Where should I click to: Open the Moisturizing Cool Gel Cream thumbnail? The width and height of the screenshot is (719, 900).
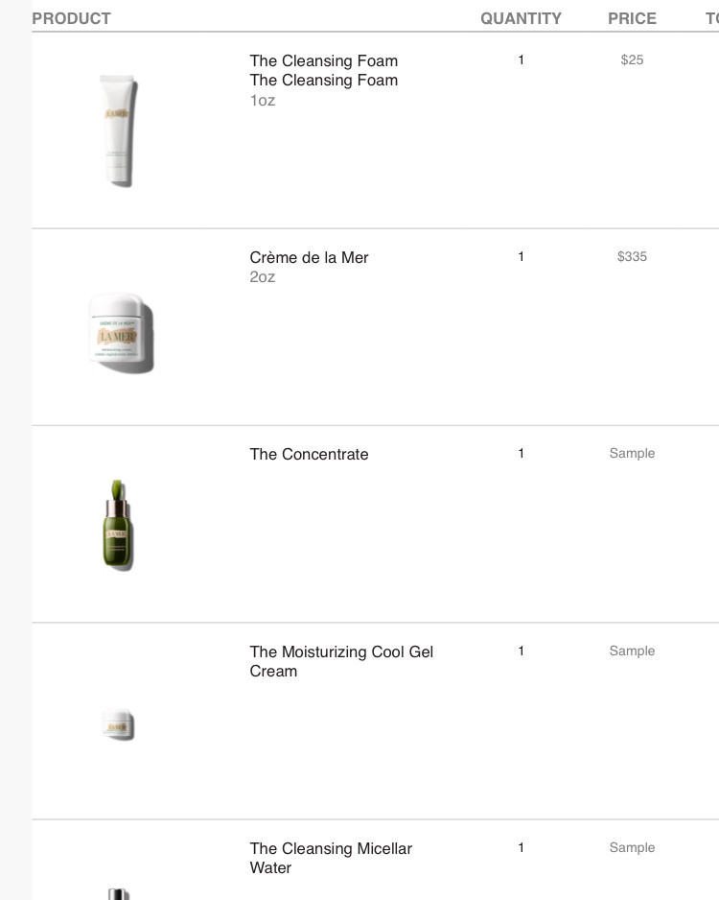[x=118, y=725]
